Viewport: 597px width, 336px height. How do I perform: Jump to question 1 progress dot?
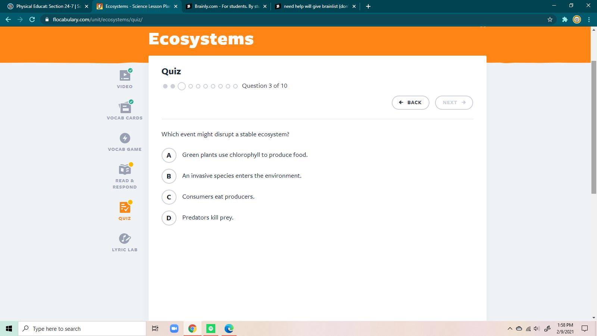tap(165, 86)
